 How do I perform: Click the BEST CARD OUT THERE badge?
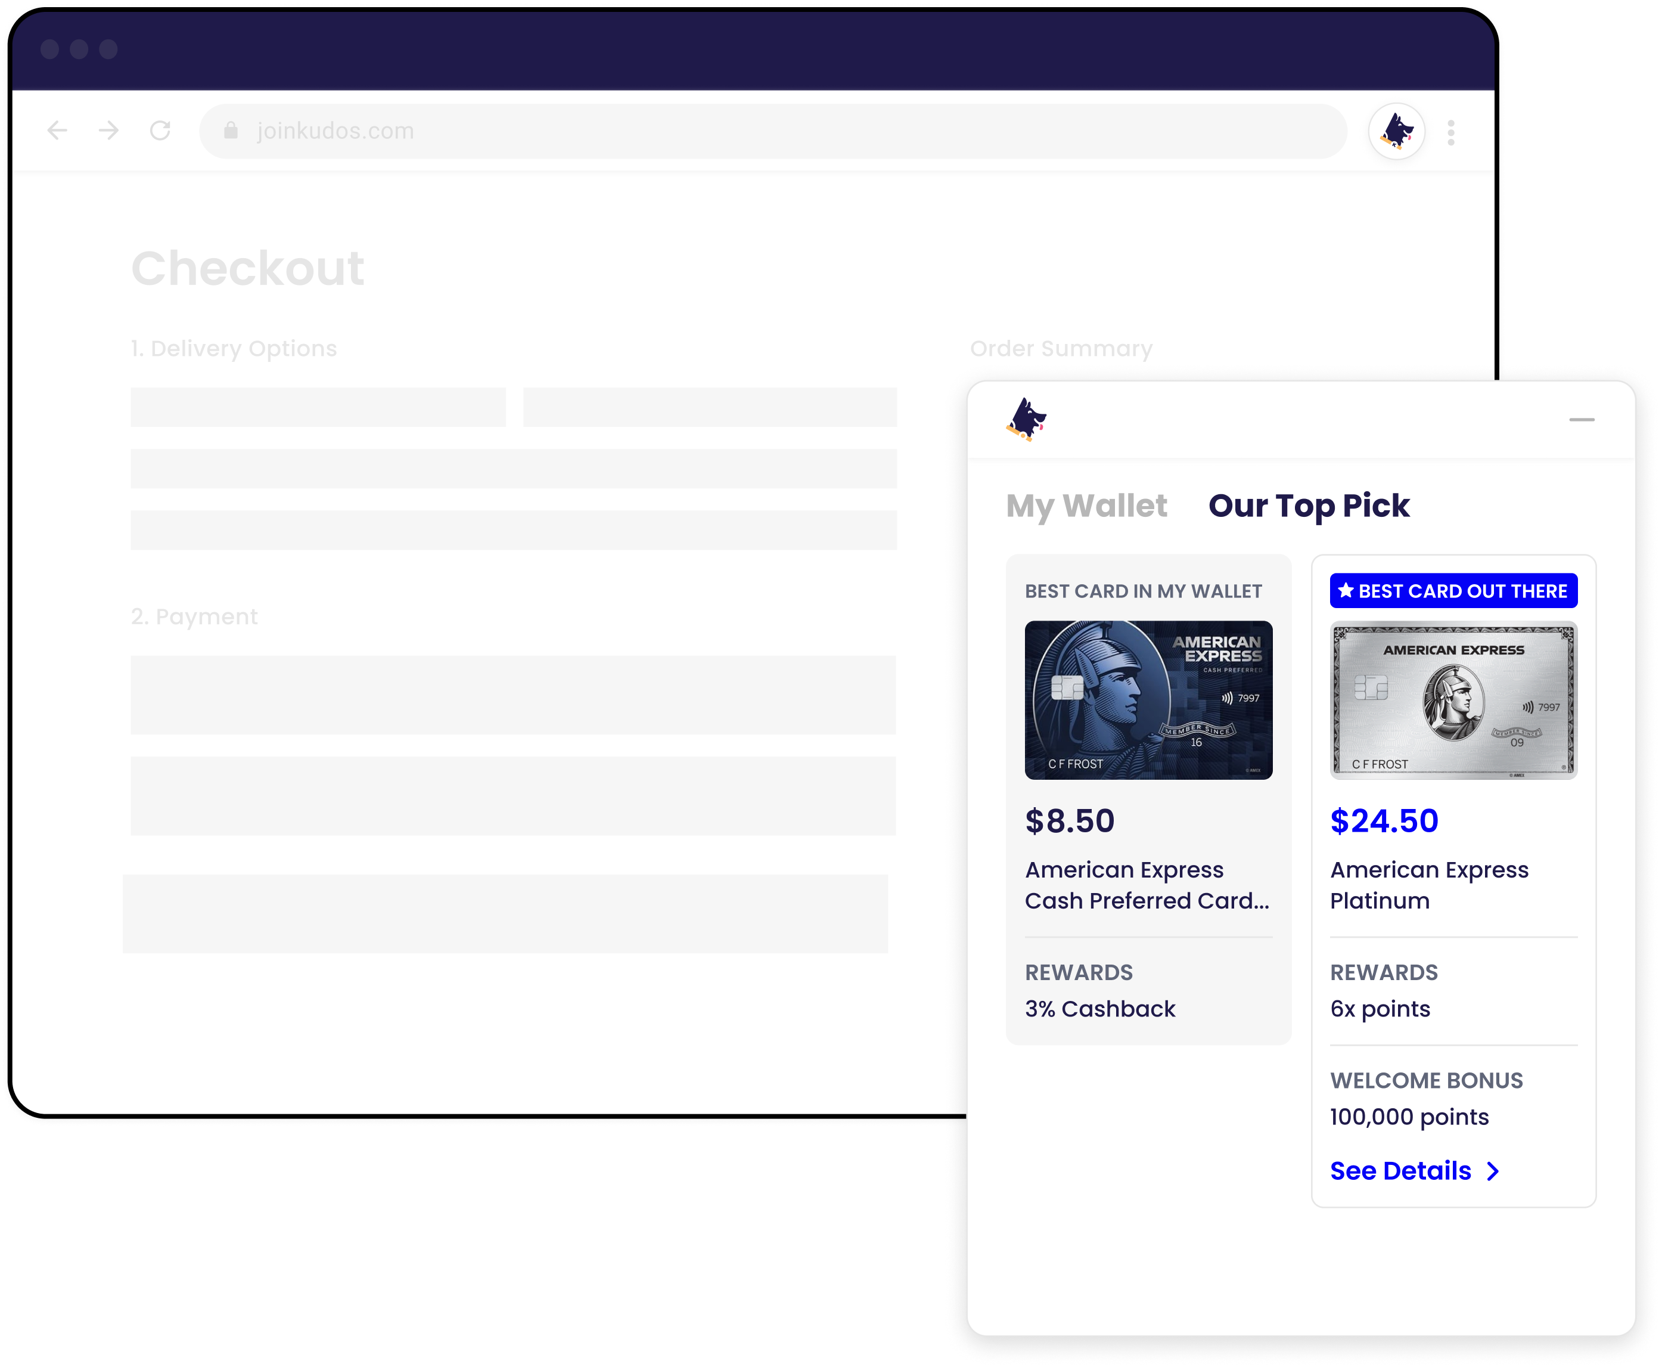(x=1453, y=591)
